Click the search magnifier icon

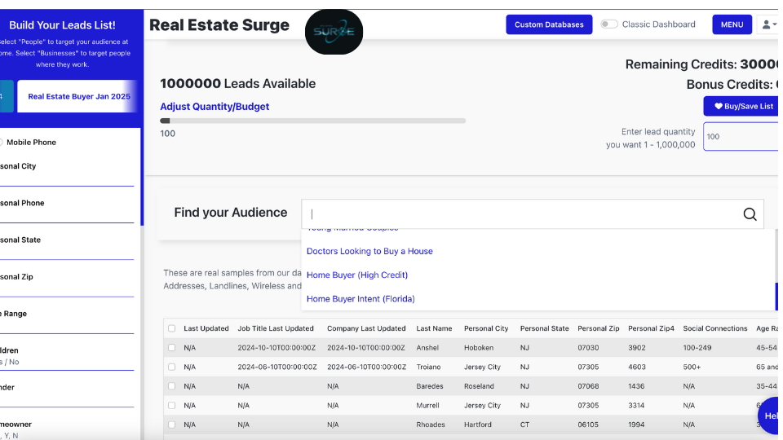(x=750, y=214)
